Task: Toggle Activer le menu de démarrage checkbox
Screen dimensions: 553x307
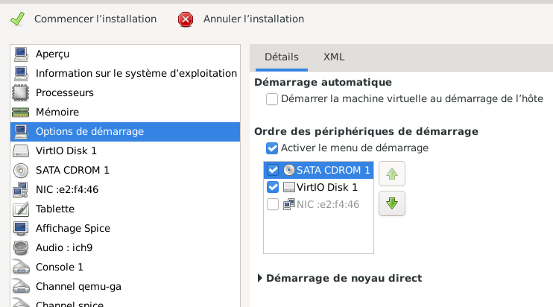Action: point(272,148)
